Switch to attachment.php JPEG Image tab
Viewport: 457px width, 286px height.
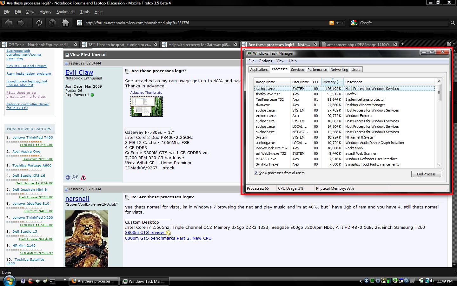[x=359, y=45]
